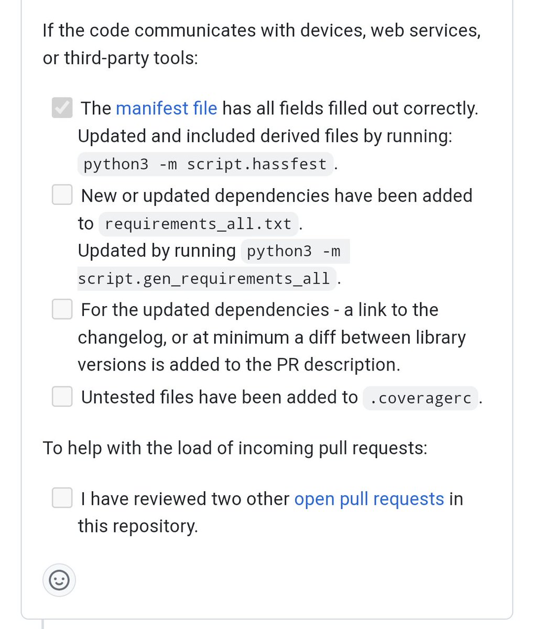533x629 pixels.
Task: Click the python3 -m script.hassfest code snippet
Action: (x=205, y=165)
